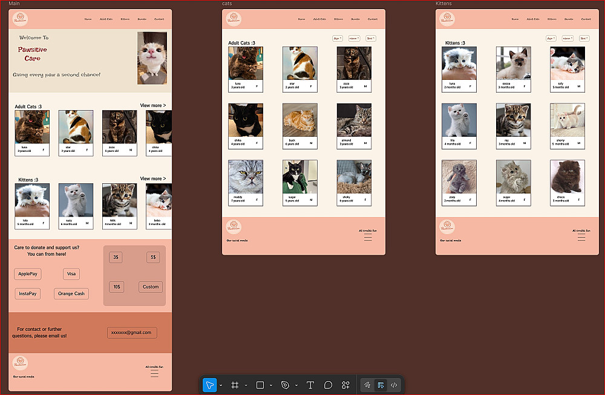
Task: Click the hamburger lines icon in Kittens footer
Action: tap(581, 238)
